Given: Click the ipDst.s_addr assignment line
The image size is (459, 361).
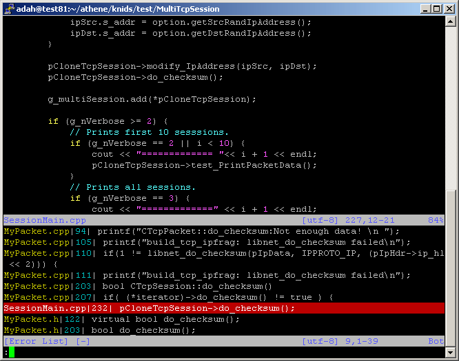Looking at the screenshot, I should click(x=191, y=33).
